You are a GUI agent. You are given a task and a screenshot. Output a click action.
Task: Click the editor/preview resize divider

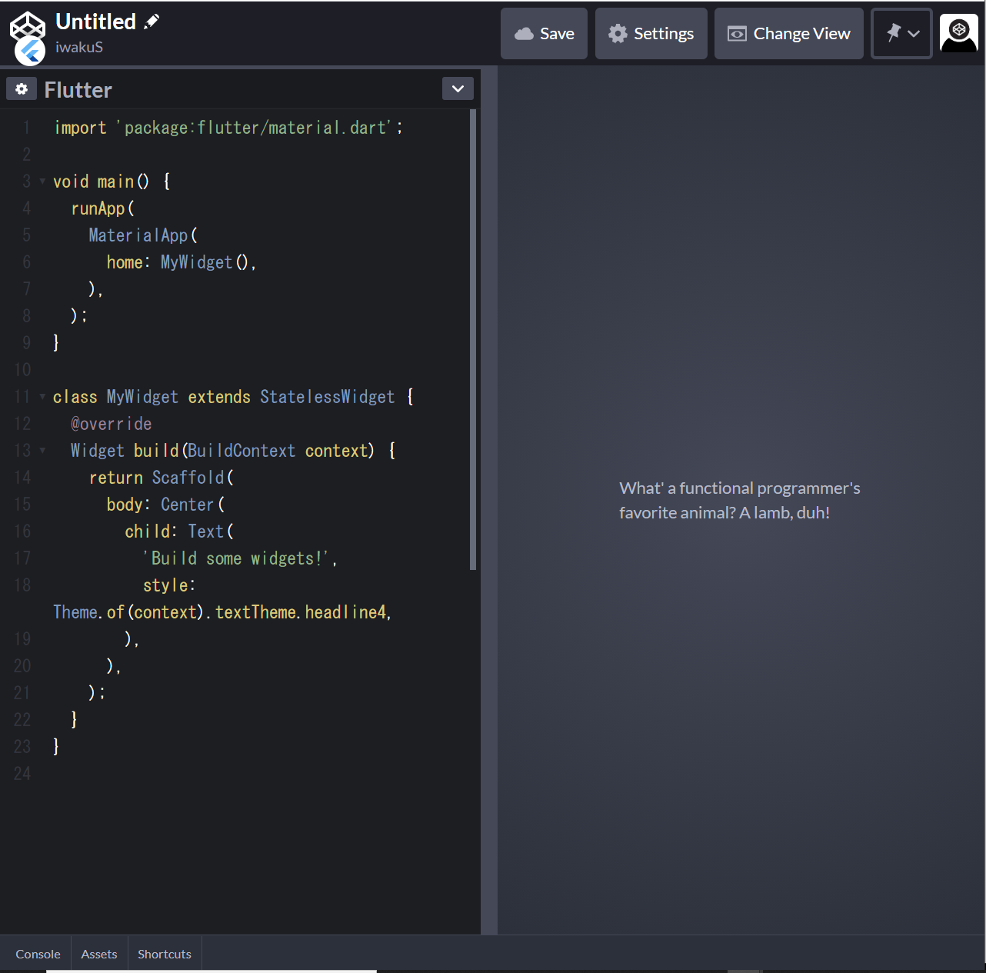coord(489,500)
